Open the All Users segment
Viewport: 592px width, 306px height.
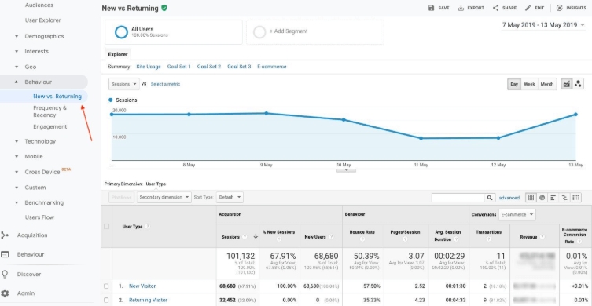click(x=174, y=32)
